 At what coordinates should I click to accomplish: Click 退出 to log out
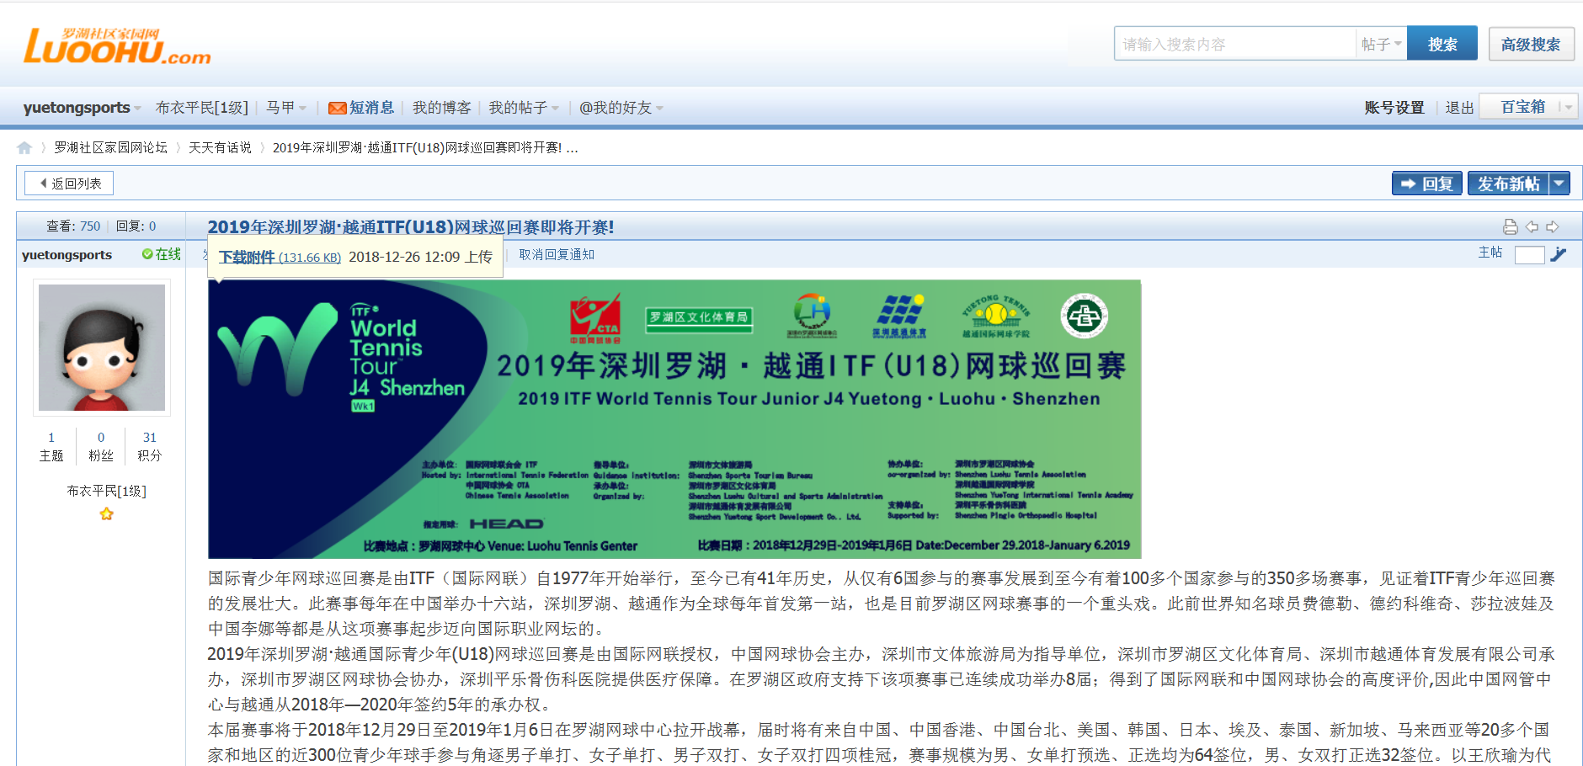[x=1459, y=108]
